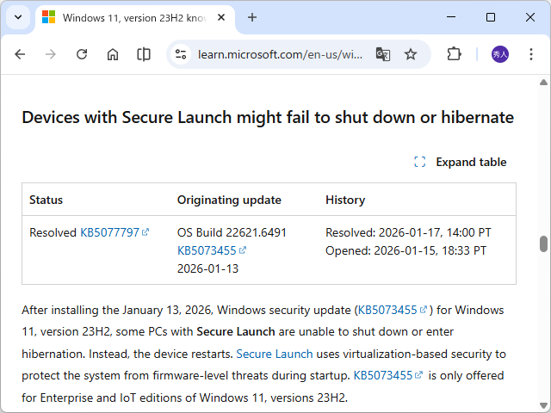This screenshot has width=551, height=413.
Task: Open the profile avatar menu
Action: coord(500,54)
